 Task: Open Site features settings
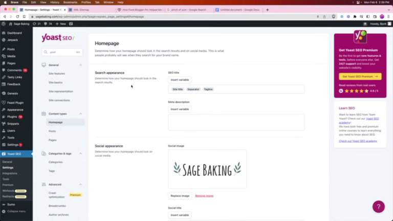tap(57, 74)
